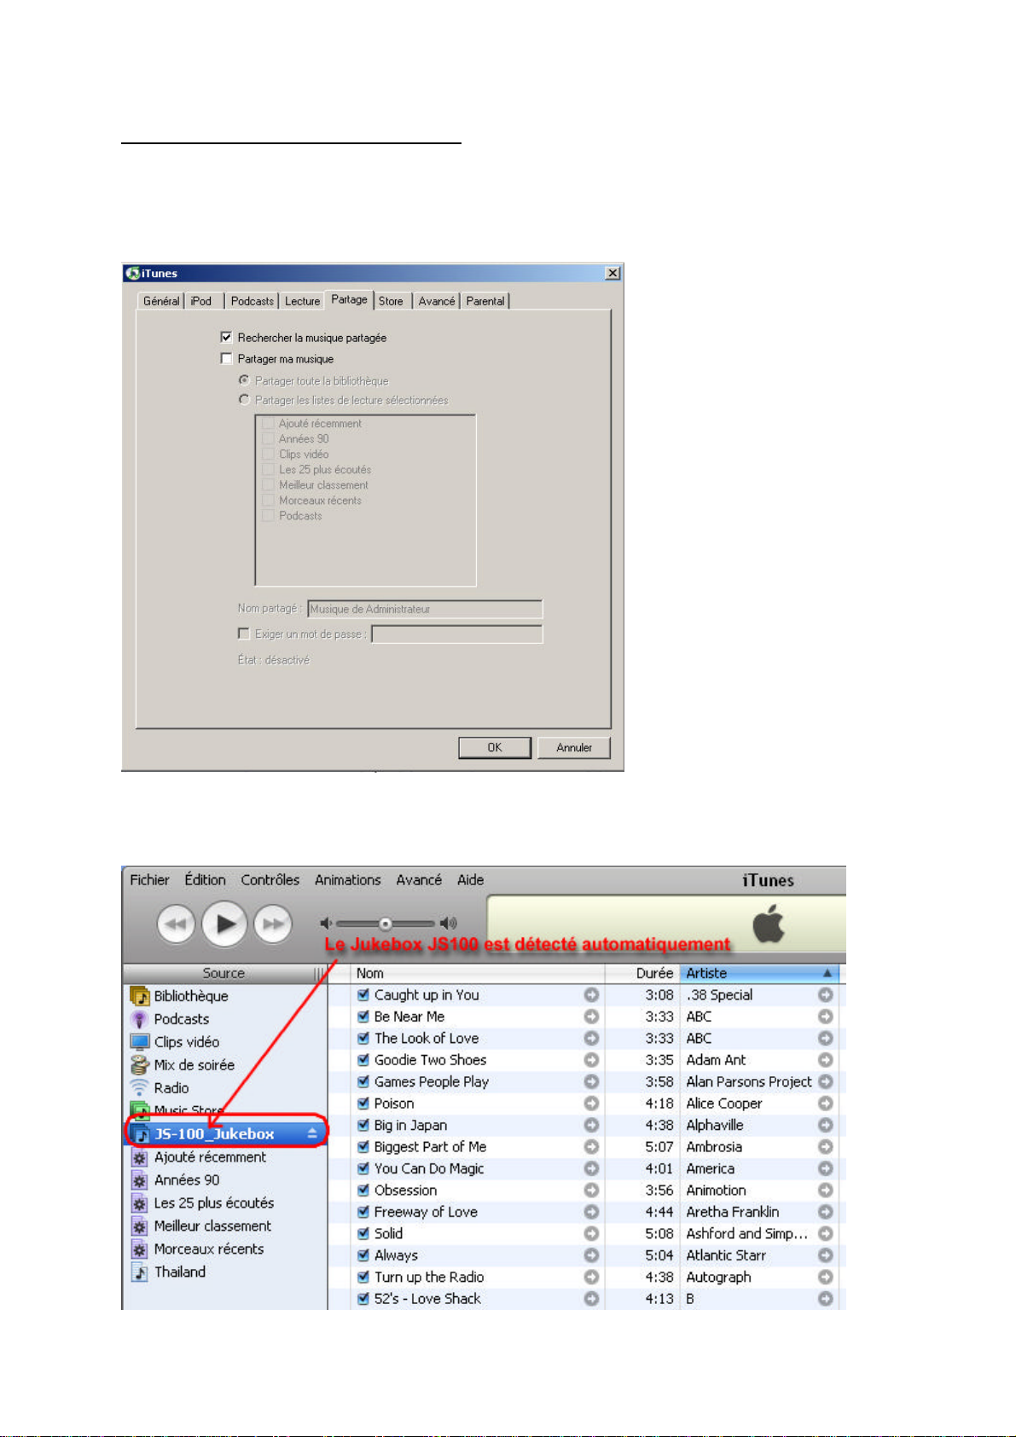Click arrow icon next to You Can Do Magic
1016x1437 pixels.
[x=591, y=1168]
